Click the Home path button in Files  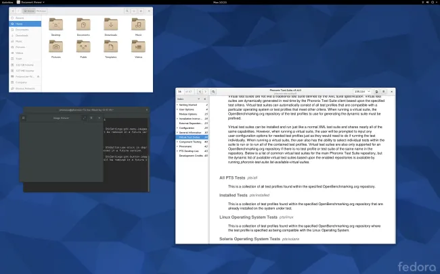click(29, 11)
